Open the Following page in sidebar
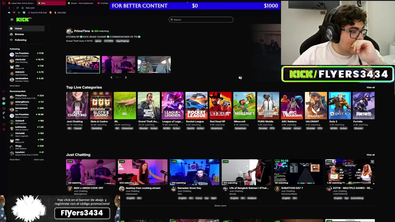The height and width of the screenshot is (222, 395). pos(27,40)
